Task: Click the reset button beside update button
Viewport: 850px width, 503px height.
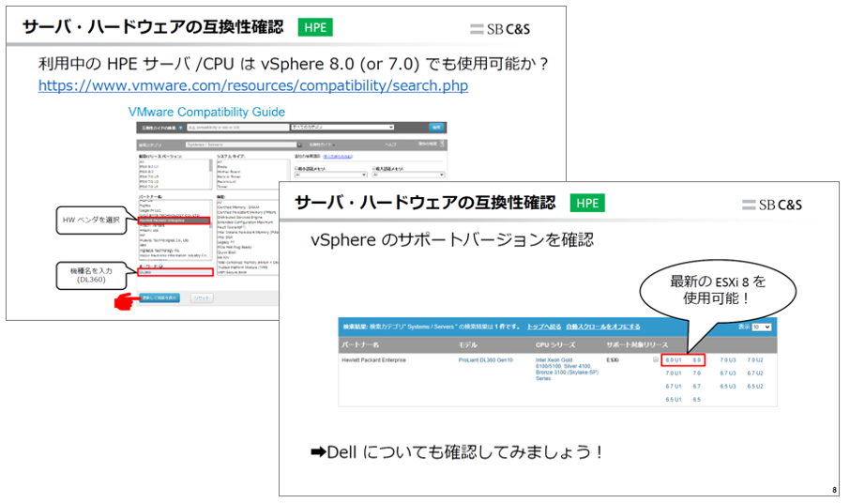Action: 202,298
